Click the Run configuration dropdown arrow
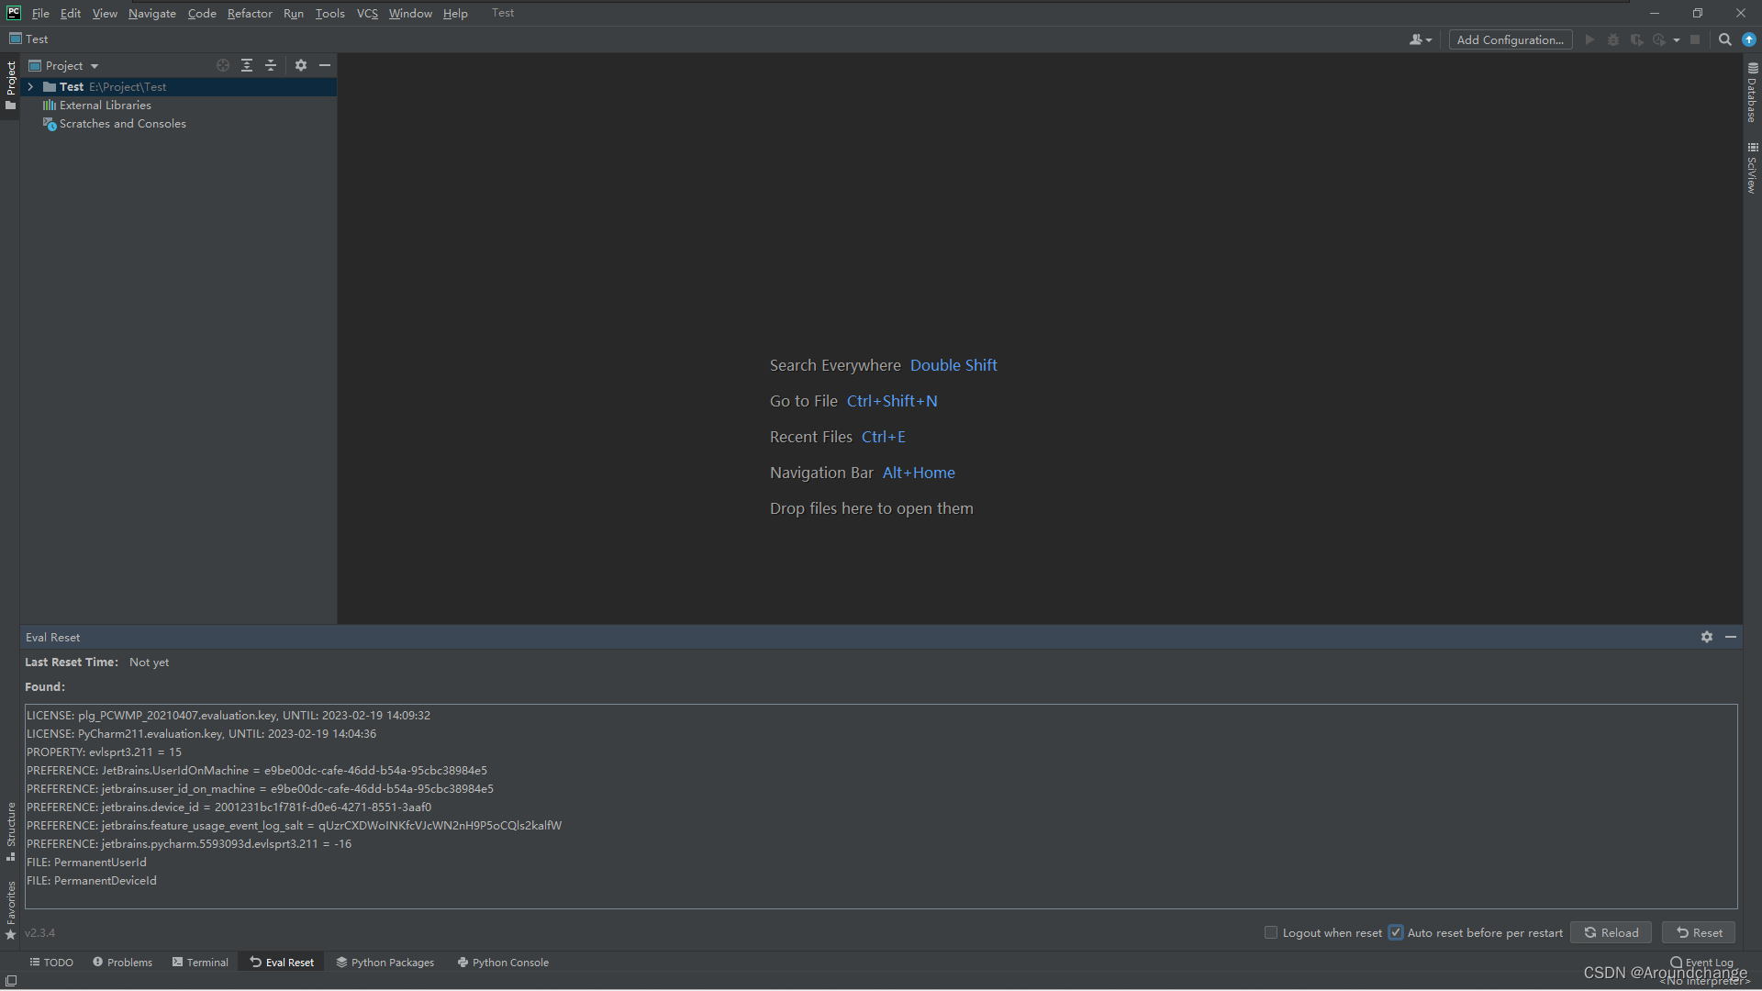This screenshot has width=1762, height=991. coord(1676,41)
